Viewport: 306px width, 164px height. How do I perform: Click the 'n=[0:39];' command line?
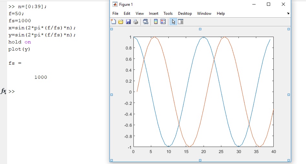(x=32, y=6)
